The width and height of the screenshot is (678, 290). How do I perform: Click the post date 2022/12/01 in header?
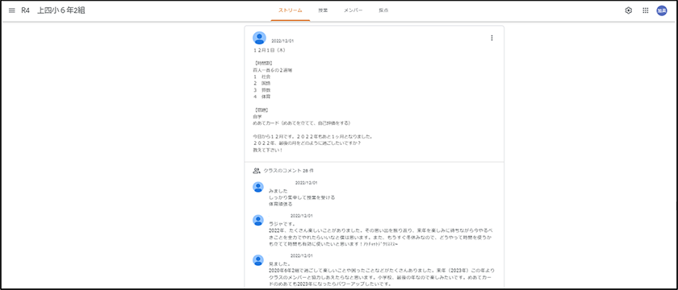[x=282, y=41]
